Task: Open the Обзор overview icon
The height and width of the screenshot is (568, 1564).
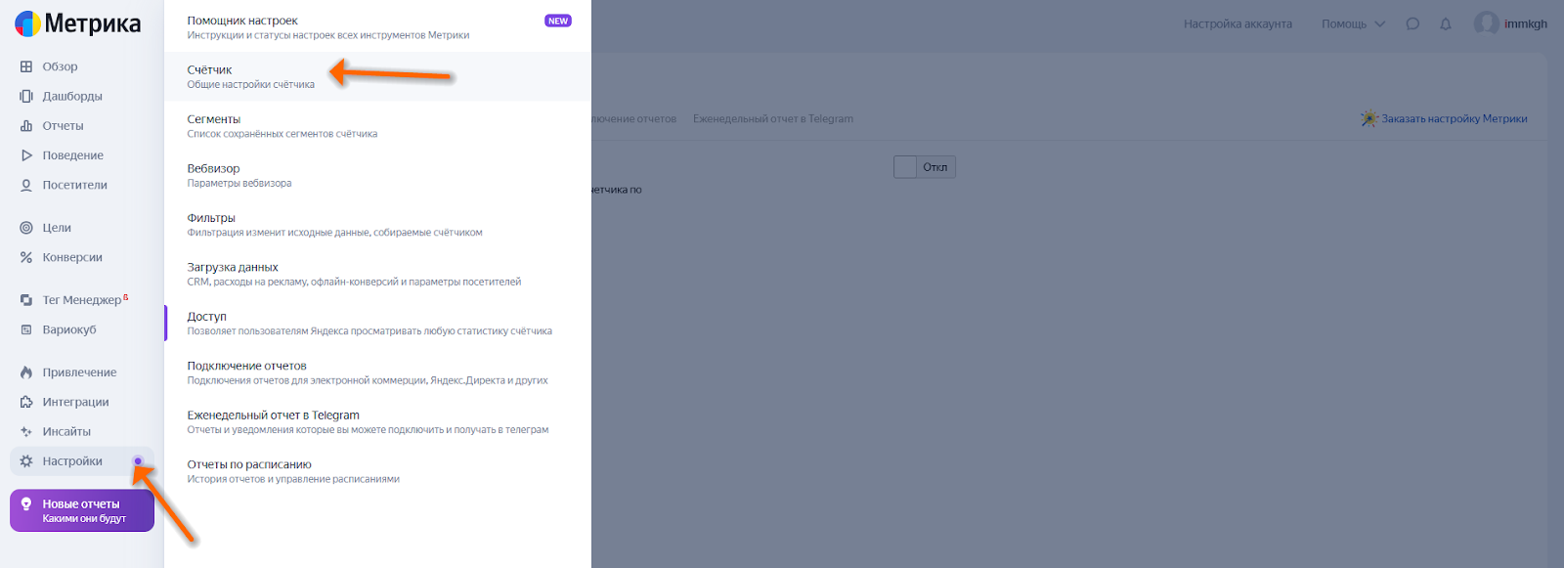Action: pos(26,66)
